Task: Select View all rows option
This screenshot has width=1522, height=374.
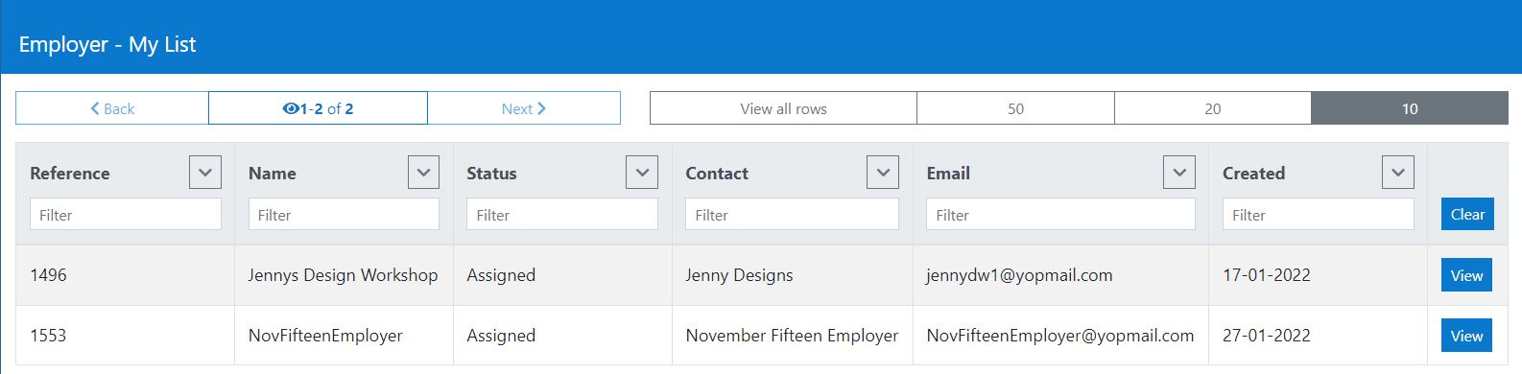Action: [x=783, y=108]
